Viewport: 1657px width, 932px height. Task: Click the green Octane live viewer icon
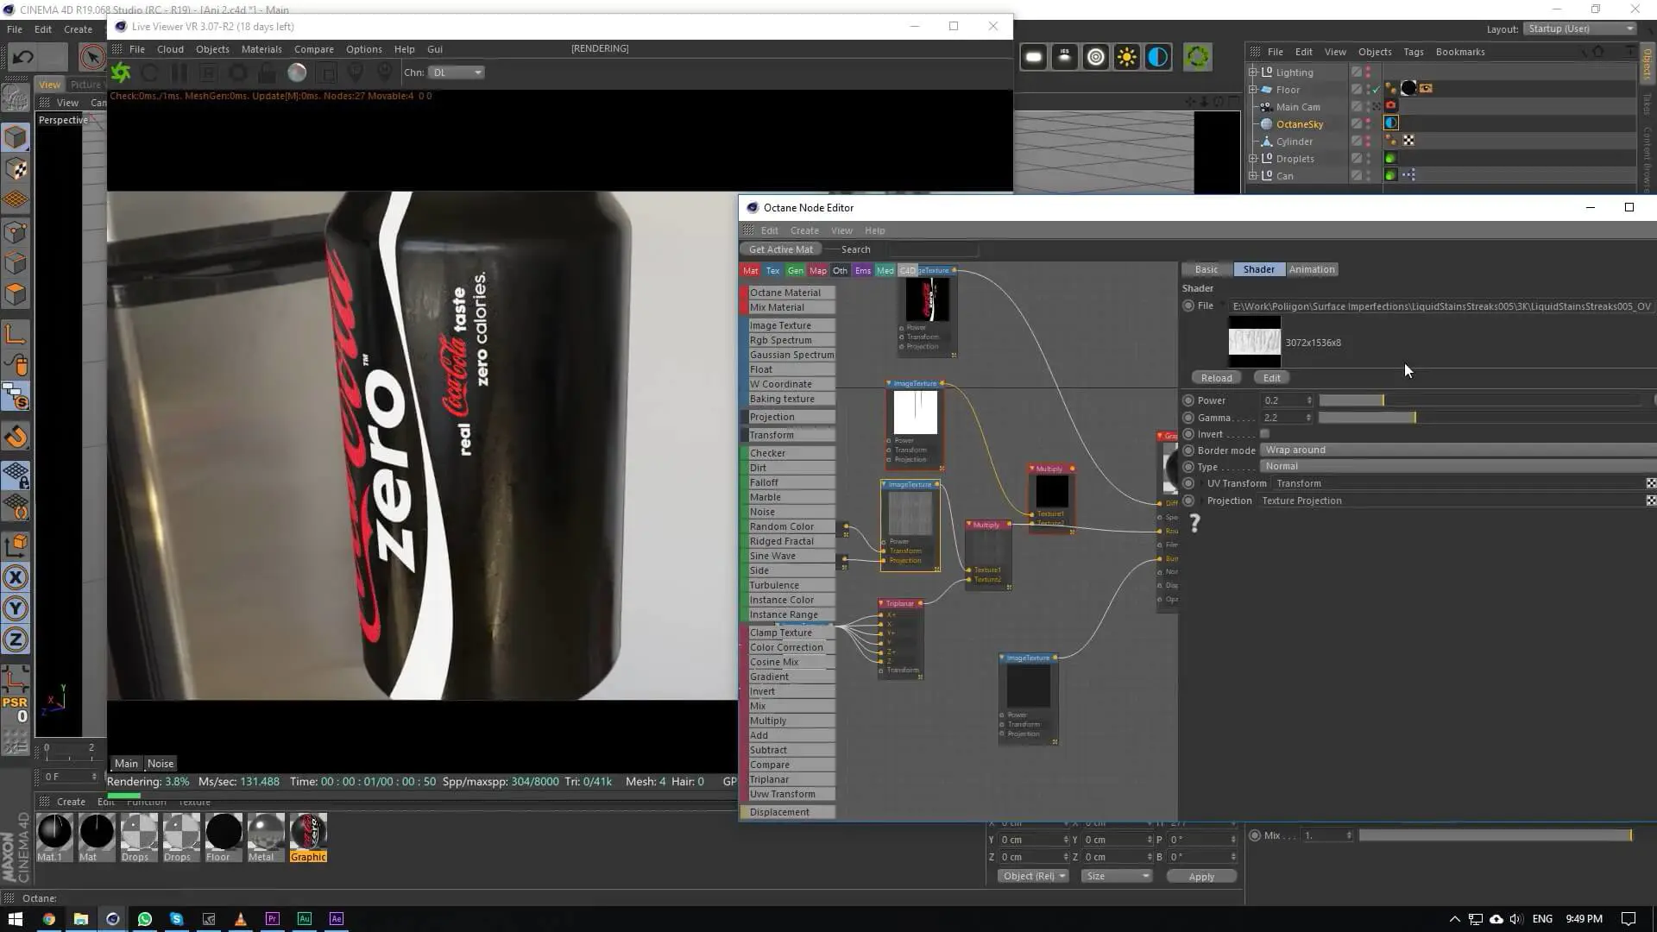pos(1197,57)
